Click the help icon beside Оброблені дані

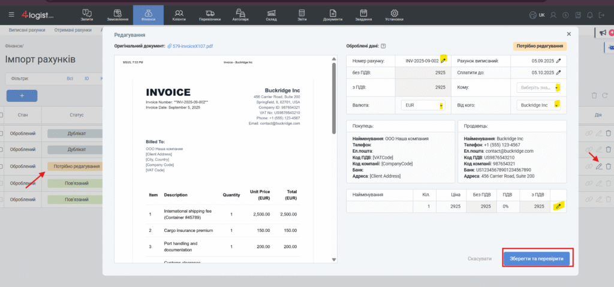tap(383, 46)
